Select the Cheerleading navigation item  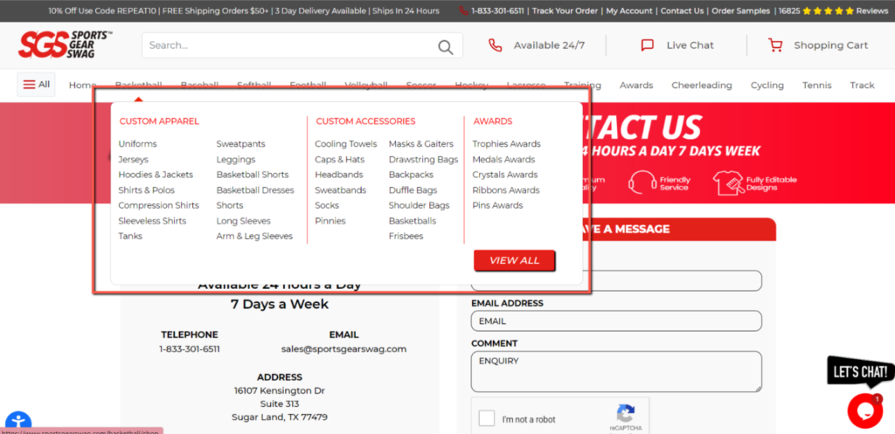(702, 85)
